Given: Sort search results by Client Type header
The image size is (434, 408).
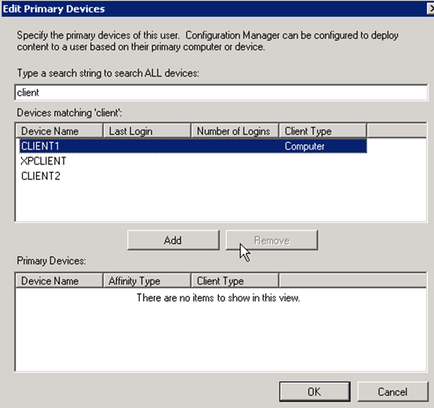Looking at the screenshot, I should [323, 130].
